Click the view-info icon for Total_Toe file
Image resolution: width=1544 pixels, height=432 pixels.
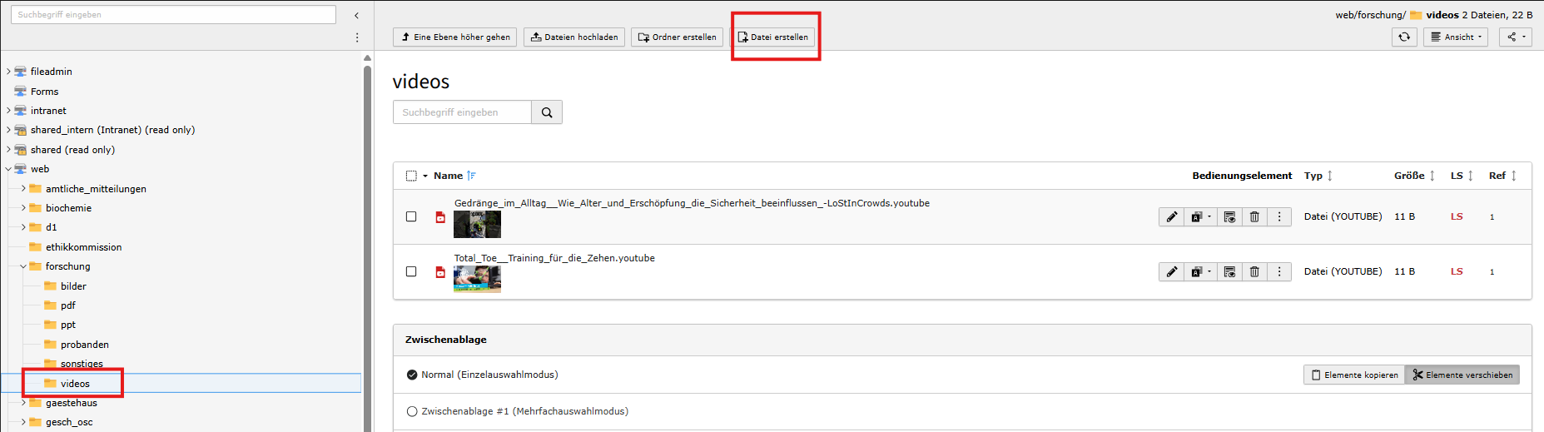[x=1229, y=271]
